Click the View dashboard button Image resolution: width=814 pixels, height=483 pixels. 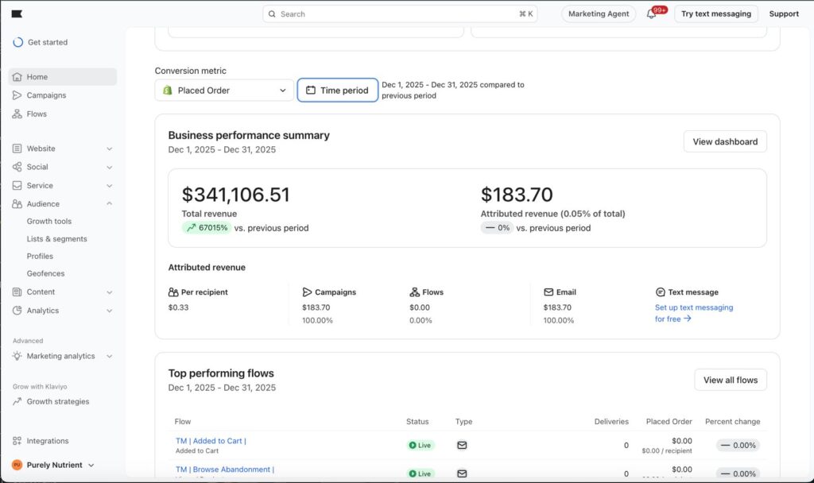click(x=724, y=141)
